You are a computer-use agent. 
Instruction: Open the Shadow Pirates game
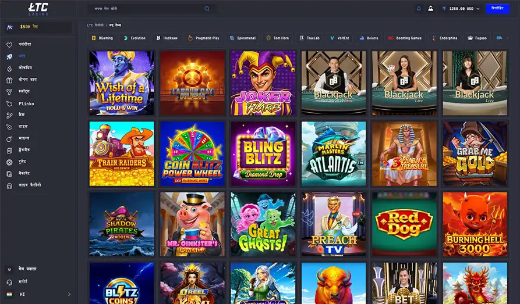pyautogui.click(x=122, y=224)
